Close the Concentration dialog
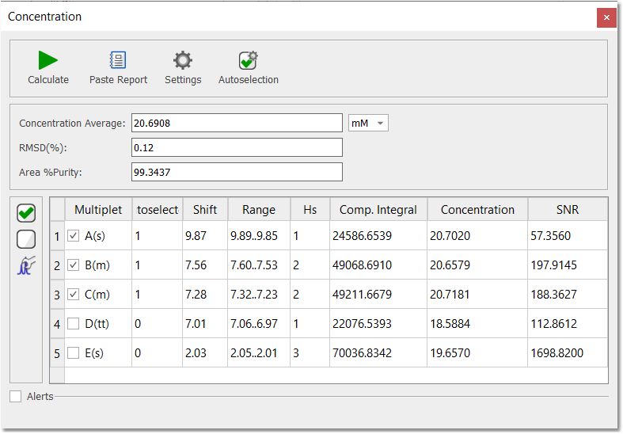623x434 pixels. pos(606,17)
